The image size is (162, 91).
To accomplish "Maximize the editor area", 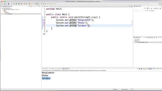I will pyautogui.click(x=131, y=6).
